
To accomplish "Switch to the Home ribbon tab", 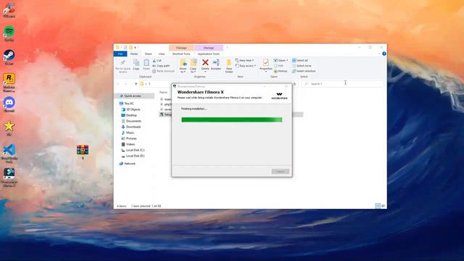I will click(x=134, y=54).
